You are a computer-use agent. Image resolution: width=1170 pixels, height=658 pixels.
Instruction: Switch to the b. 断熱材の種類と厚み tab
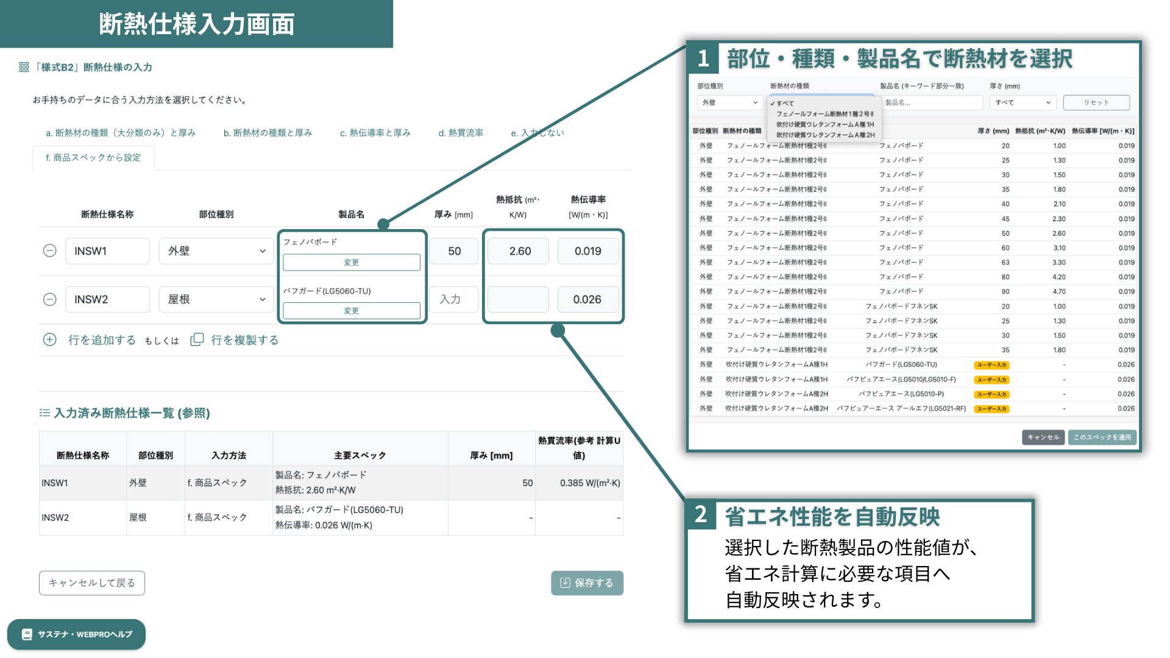(268, 133)
